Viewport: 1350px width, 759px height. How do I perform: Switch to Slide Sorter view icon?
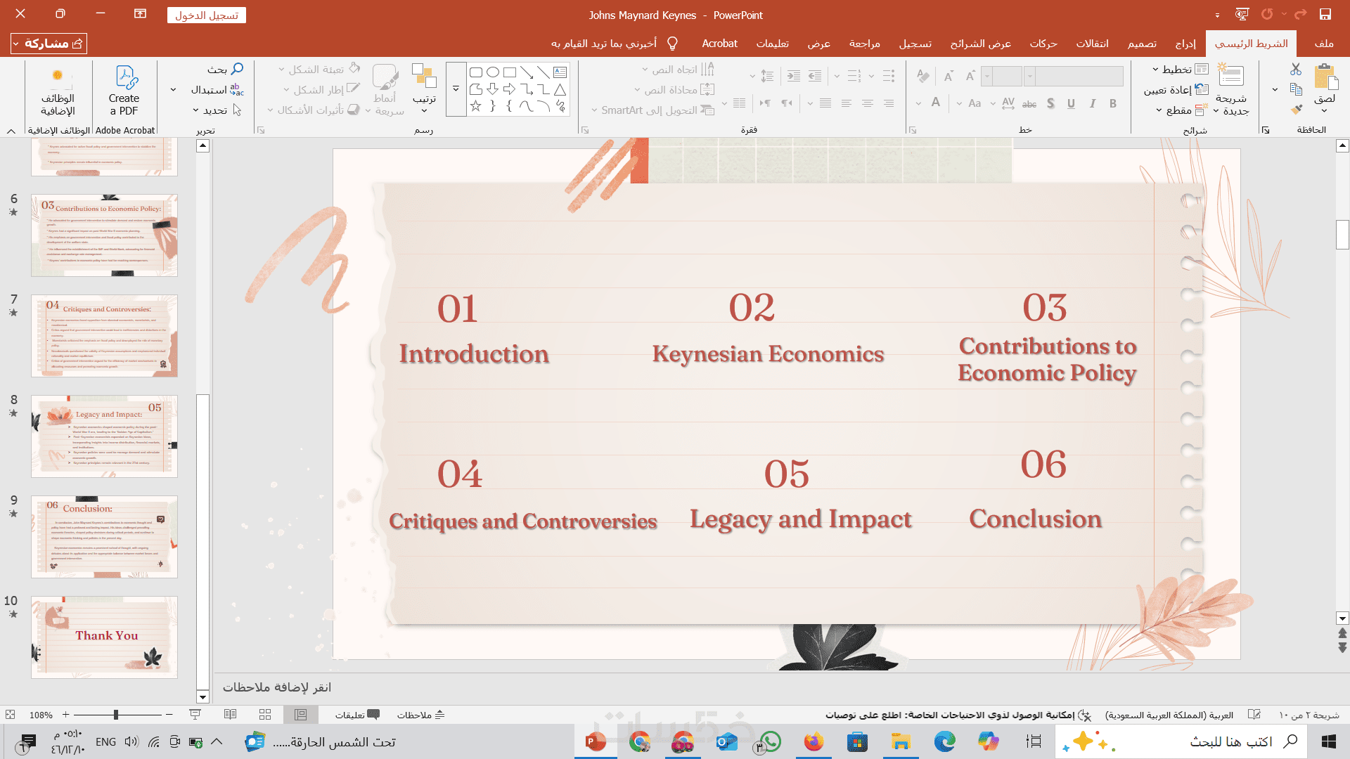click(x=265, y=715)
